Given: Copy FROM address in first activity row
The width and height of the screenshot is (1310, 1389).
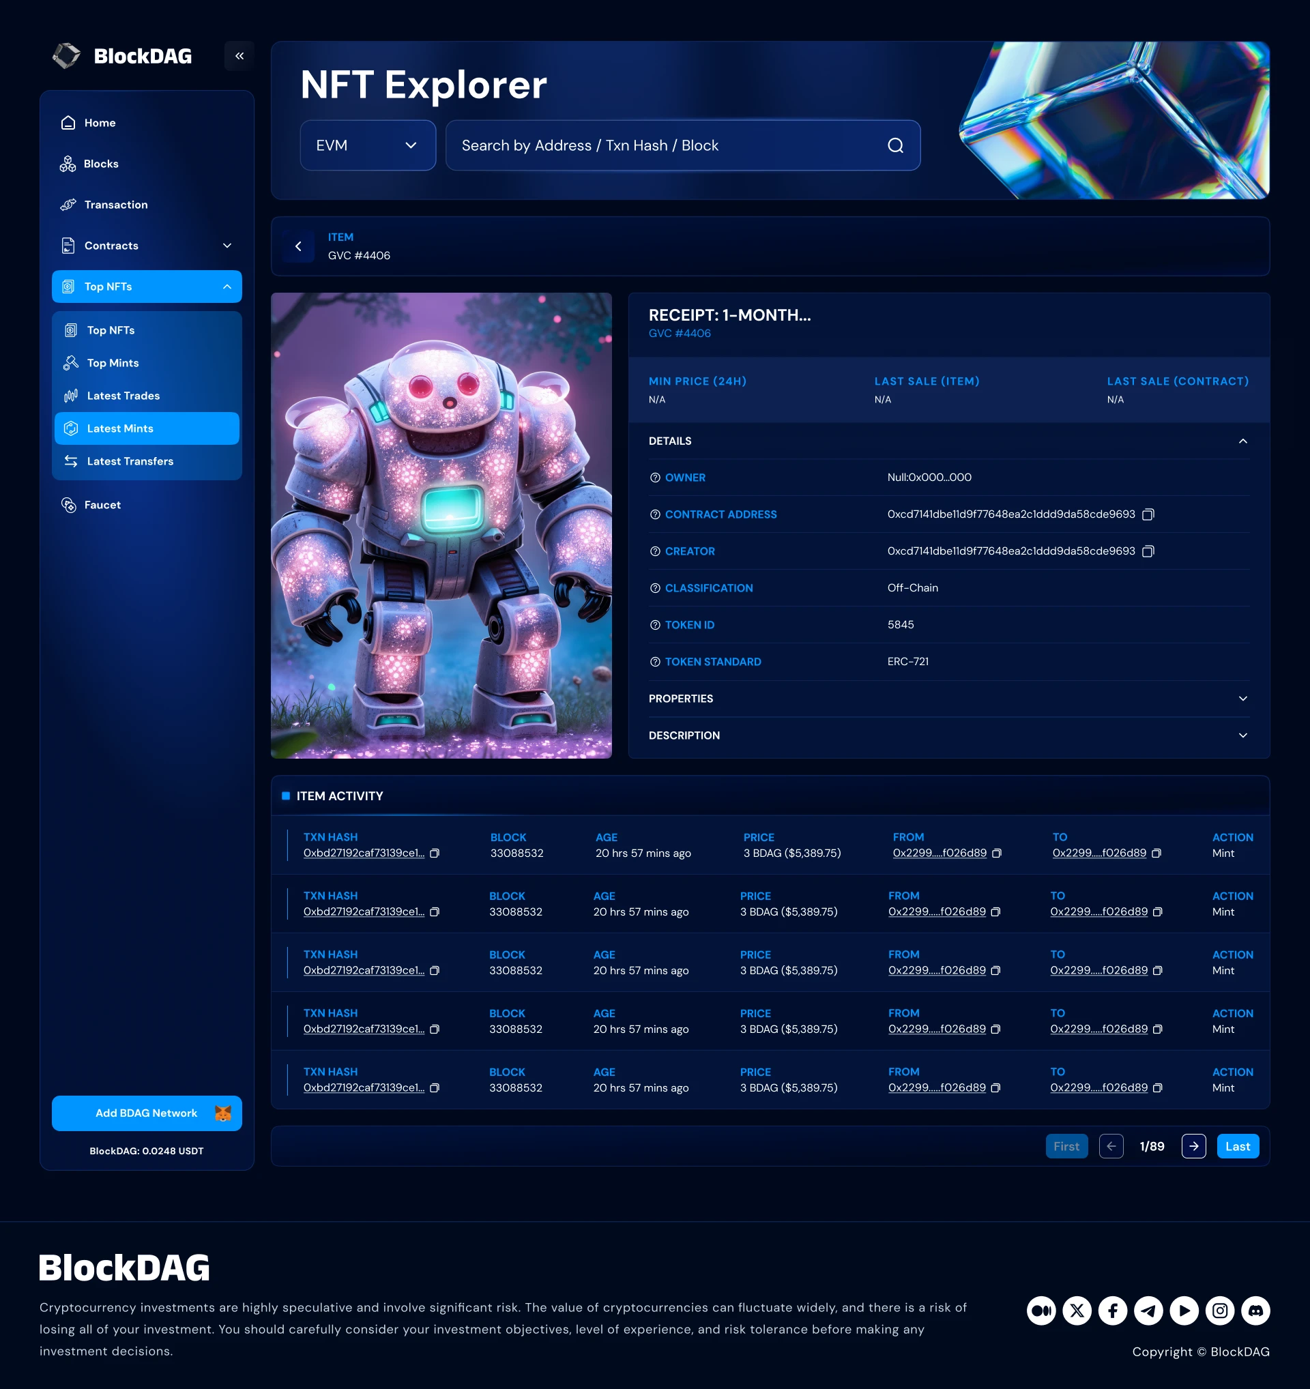Looking at the screenshot, I should [997, 853].
